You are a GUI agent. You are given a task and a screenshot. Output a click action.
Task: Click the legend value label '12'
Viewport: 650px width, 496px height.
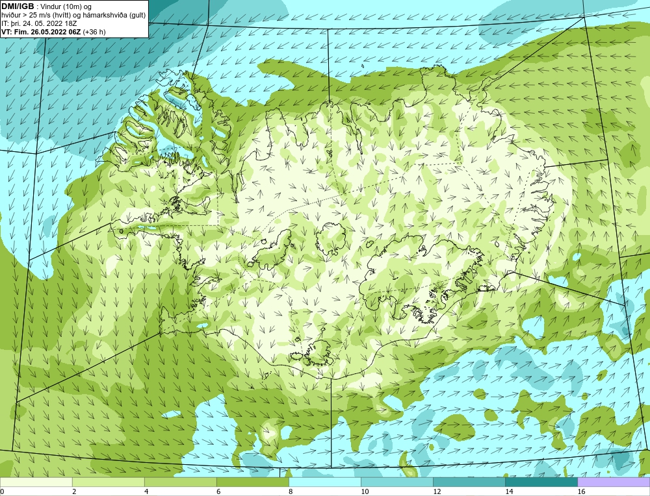click(437, 491)
